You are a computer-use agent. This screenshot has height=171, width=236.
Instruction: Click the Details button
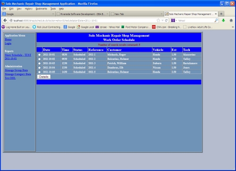click(x=44, y=77)
